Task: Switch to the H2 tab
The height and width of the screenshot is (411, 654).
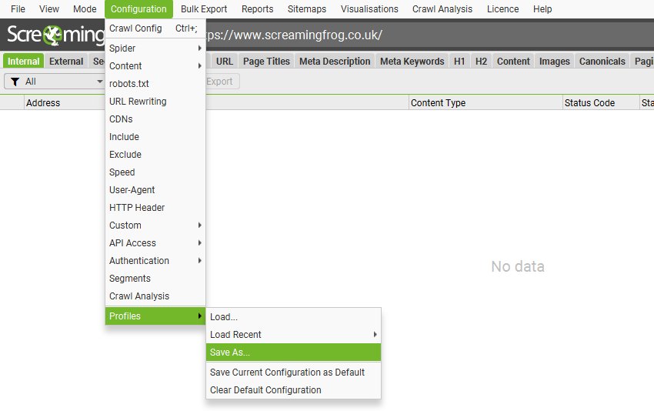Action: (x=481, y=61)
